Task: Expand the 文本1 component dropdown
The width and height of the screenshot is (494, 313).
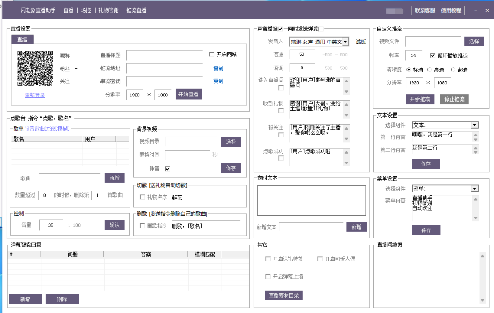Action: (x=475, y=125)
